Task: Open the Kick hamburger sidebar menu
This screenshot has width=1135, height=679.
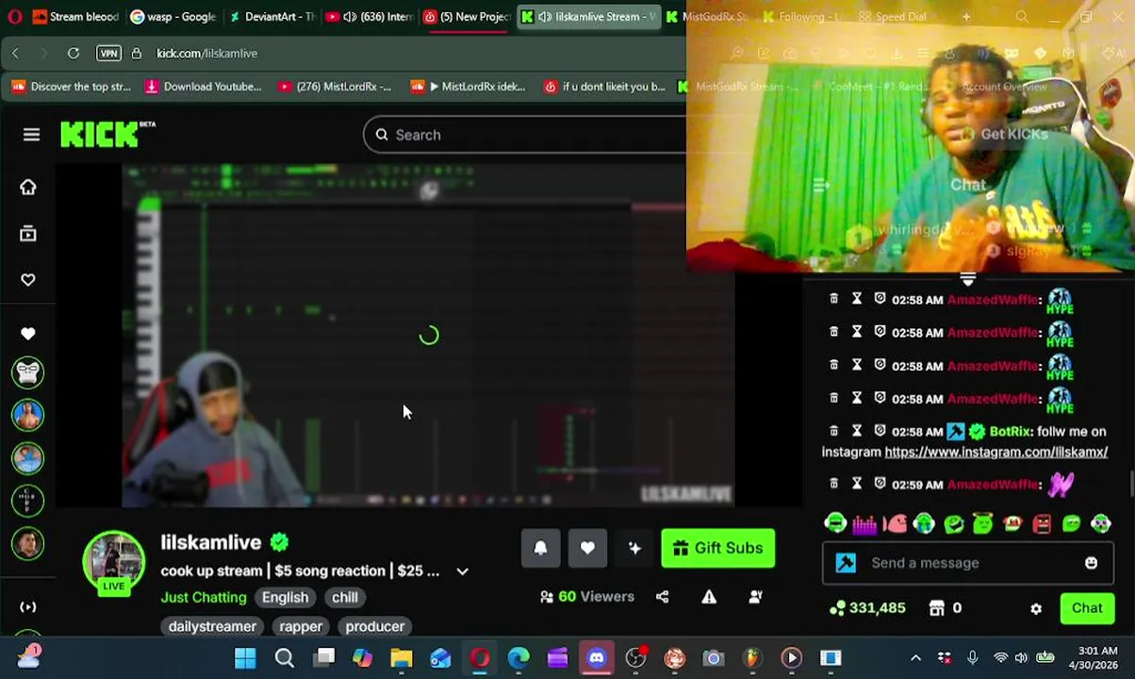Action: tap(31, 135)
